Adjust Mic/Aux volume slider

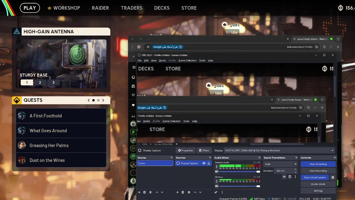(240, 186)
